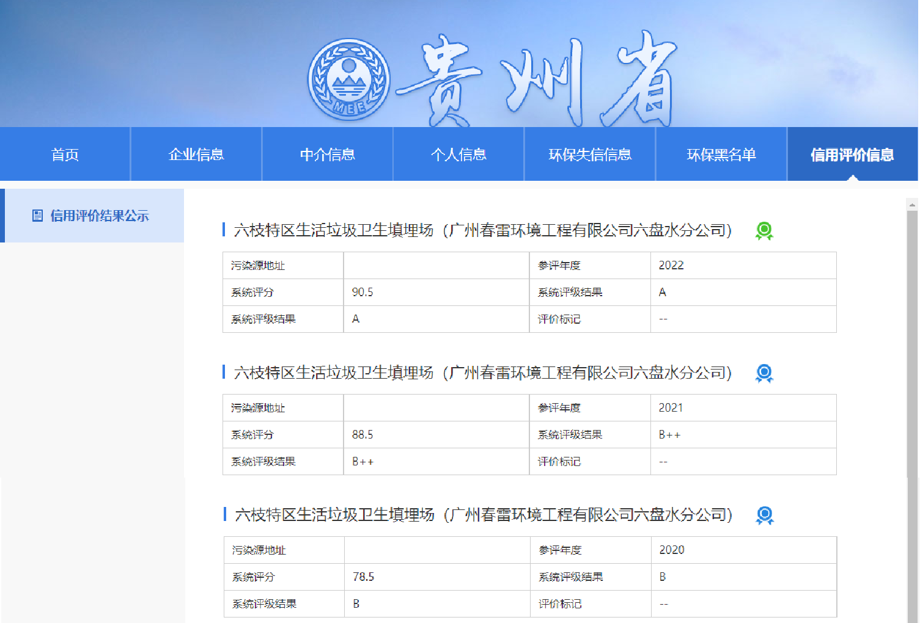Click the 贵州省 calligraphy title in the banner
Image resolution: width=920 pixels, height=623 pixels.
pos(536,79)
